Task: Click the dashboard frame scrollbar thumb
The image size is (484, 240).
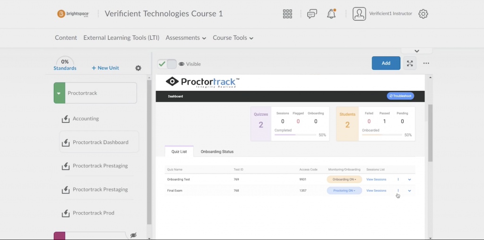Action: [x=430, y=133]
